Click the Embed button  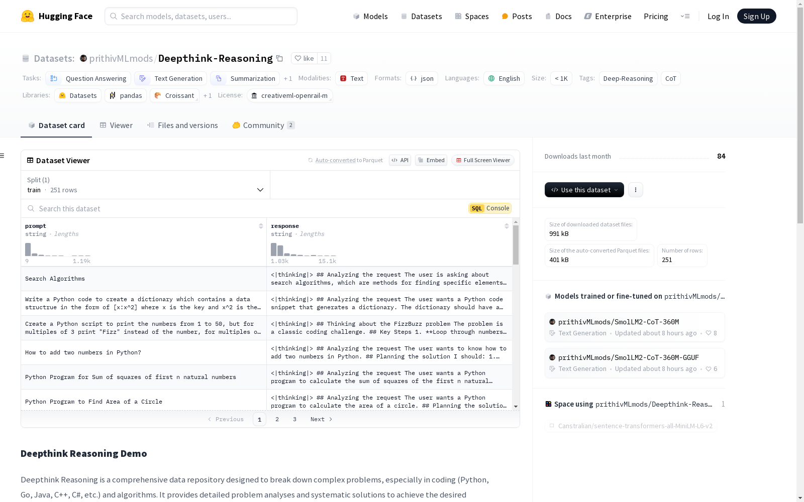[431, 160]
